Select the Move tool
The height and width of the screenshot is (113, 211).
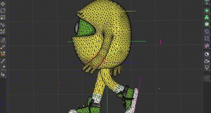click(3, 4)
